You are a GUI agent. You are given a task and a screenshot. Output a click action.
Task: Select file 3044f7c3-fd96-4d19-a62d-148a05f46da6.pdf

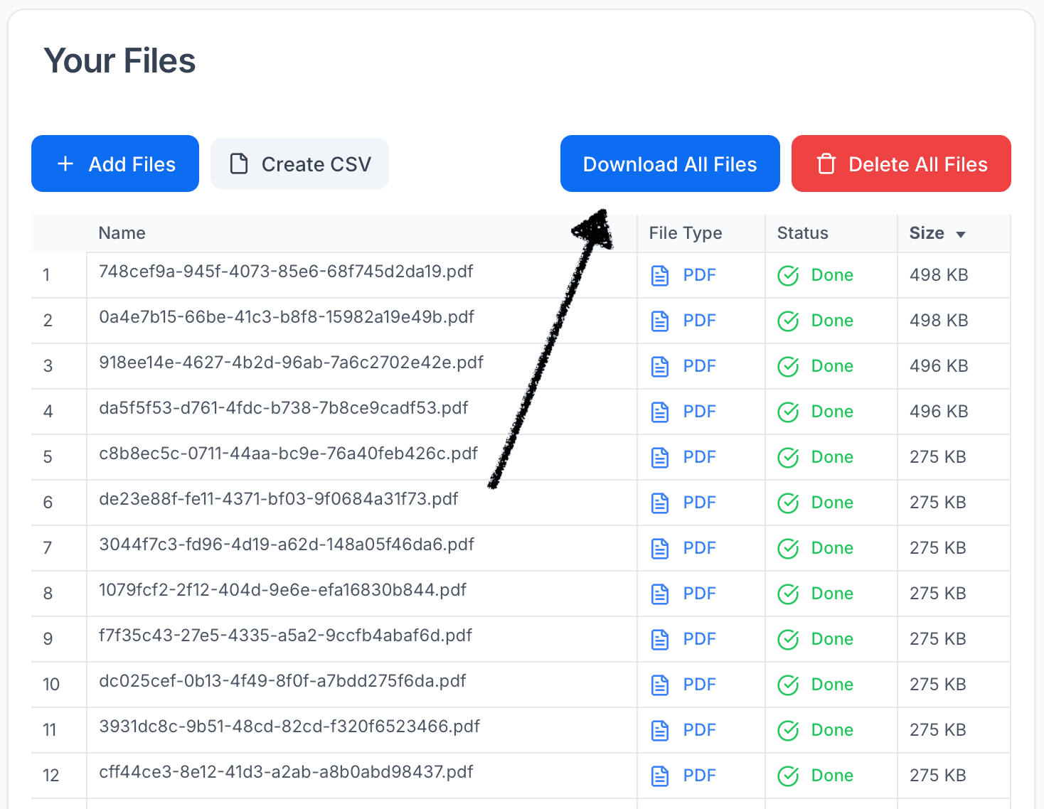tap(287, 545)
